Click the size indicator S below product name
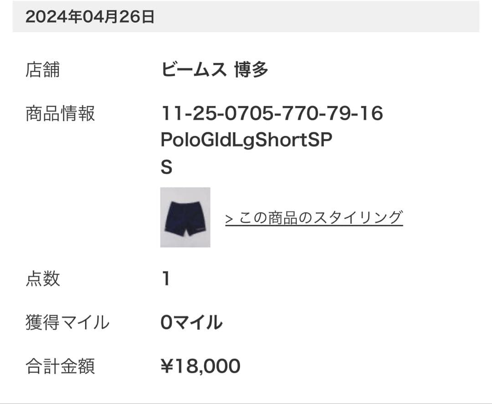Image resolution: width=492 pixels, height=404 pixels. 165,166
